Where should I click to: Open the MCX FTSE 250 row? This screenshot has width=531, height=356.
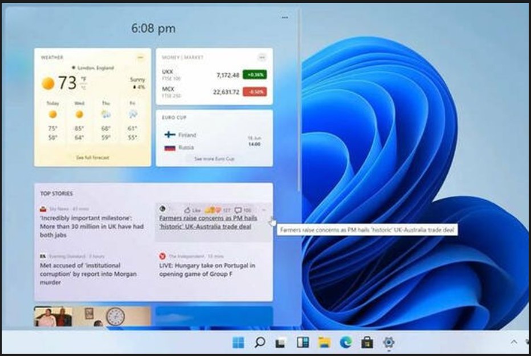tap(214, 92)
